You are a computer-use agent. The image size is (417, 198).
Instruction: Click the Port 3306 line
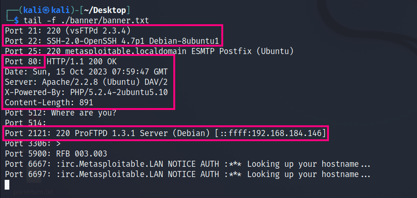(x=30, y=143)
